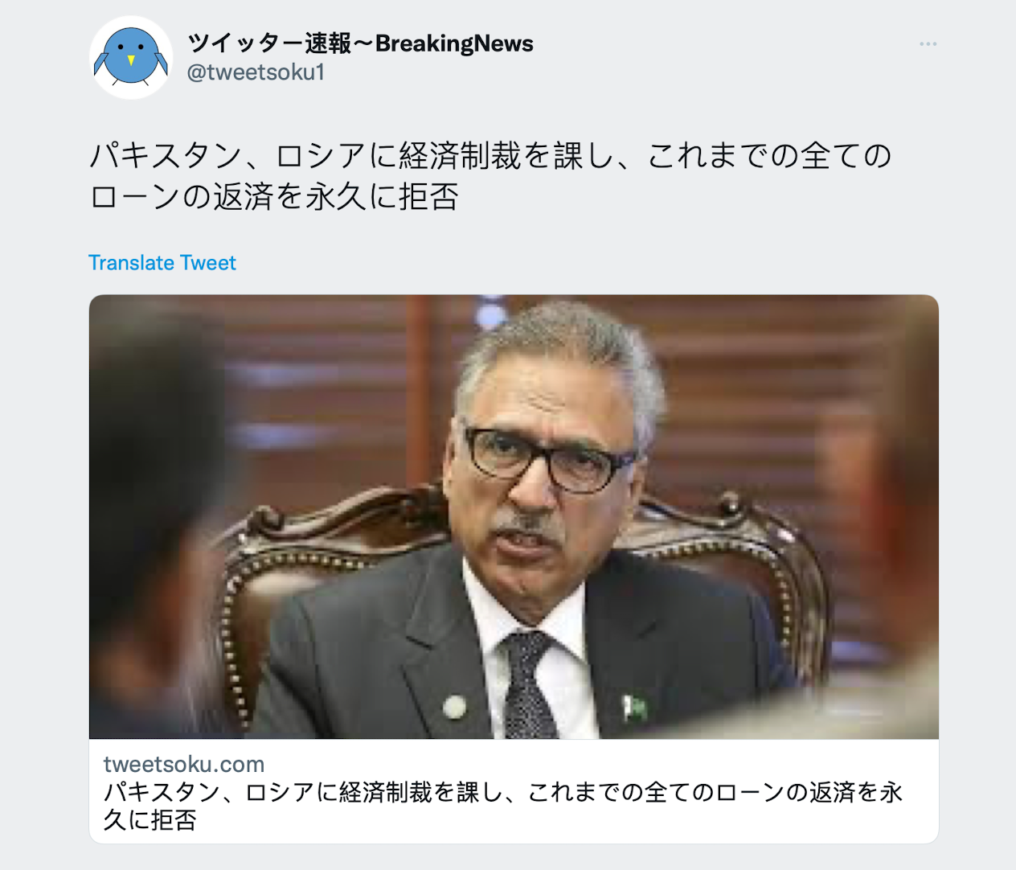This screenshot has height=870, width=1016.
Task: Click the card headline's second line 久に拒否
Action: (x=150, y=820)
